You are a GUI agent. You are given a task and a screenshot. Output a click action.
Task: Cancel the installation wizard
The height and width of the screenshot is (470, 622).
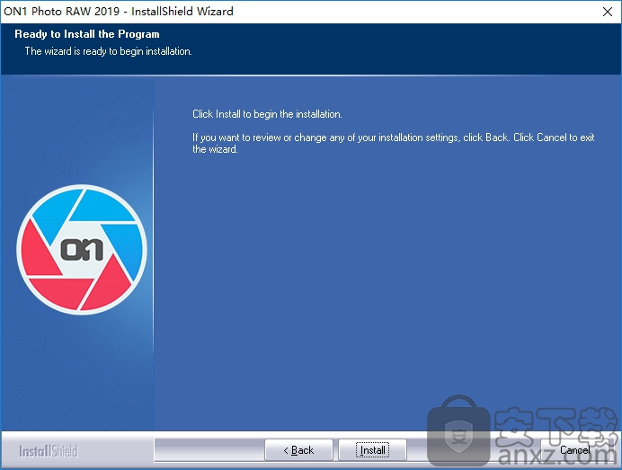(574, 449)
